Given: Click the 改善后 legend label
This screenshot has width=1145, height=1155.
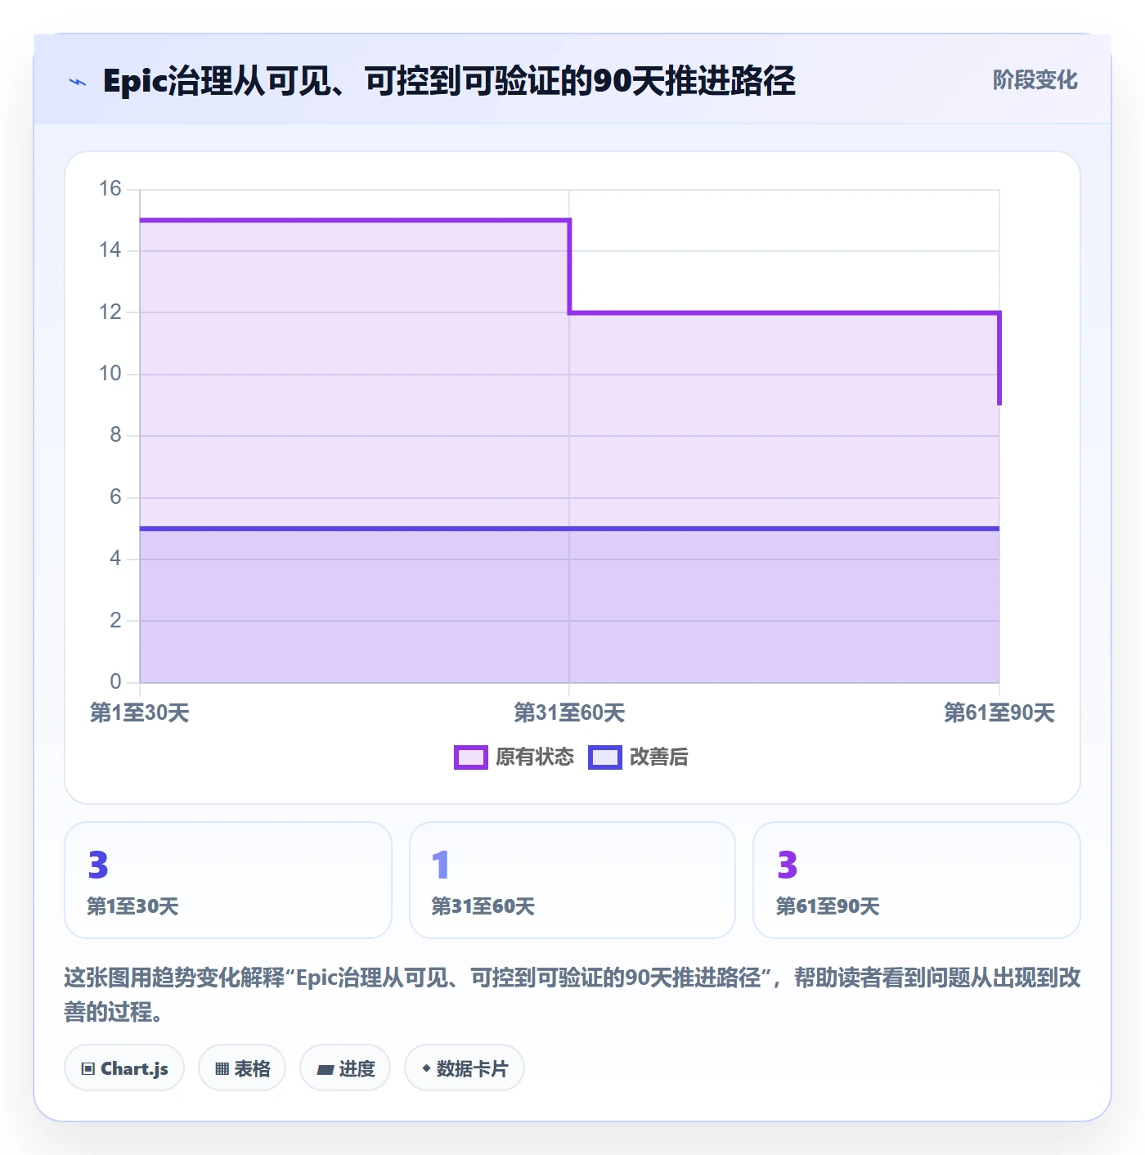Looking at the screenshot, I should (x=659, y=757).
